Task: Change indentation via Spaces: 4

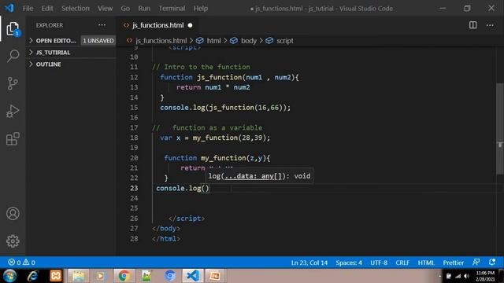Action: pyautogui.click(x=349, y=263)
